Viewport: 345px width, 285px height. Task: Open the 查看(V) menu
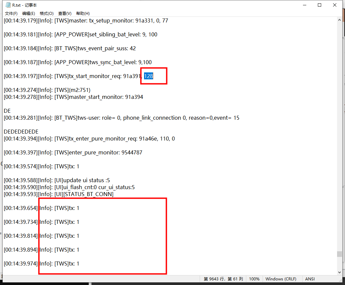(65, 14)
